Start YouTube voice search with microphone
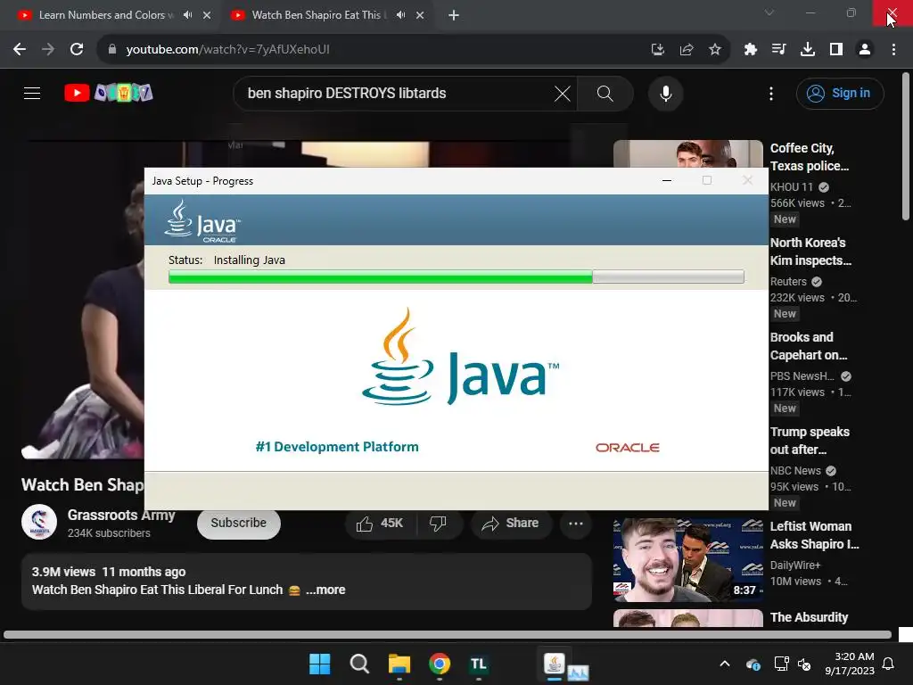Viewport: 913px width, 685px height. (x=665, y=93)
